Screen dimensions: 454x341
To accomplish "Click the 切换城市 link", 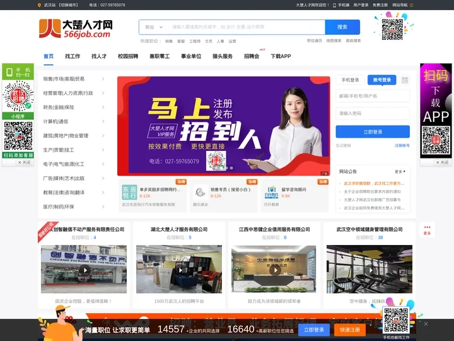I will pos(68,5).
